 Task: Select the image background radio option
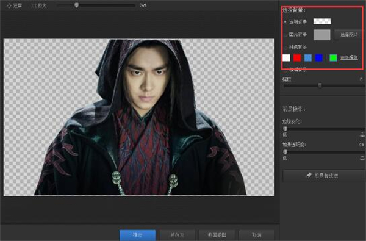click(x=285, y=35)
